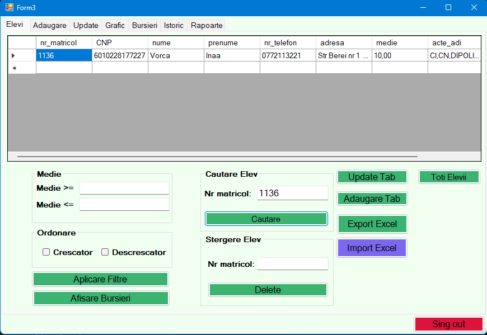Click the Medie >= input field

(124, 188)
